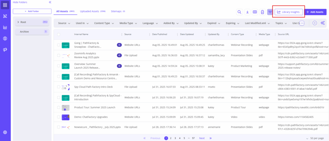
Task: Click the download icon in toolbar
Action: click(248, 12)
